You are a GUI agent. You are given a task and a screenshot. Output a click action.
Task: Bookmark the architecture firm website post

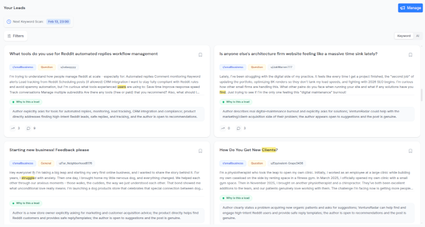point(410,55)
